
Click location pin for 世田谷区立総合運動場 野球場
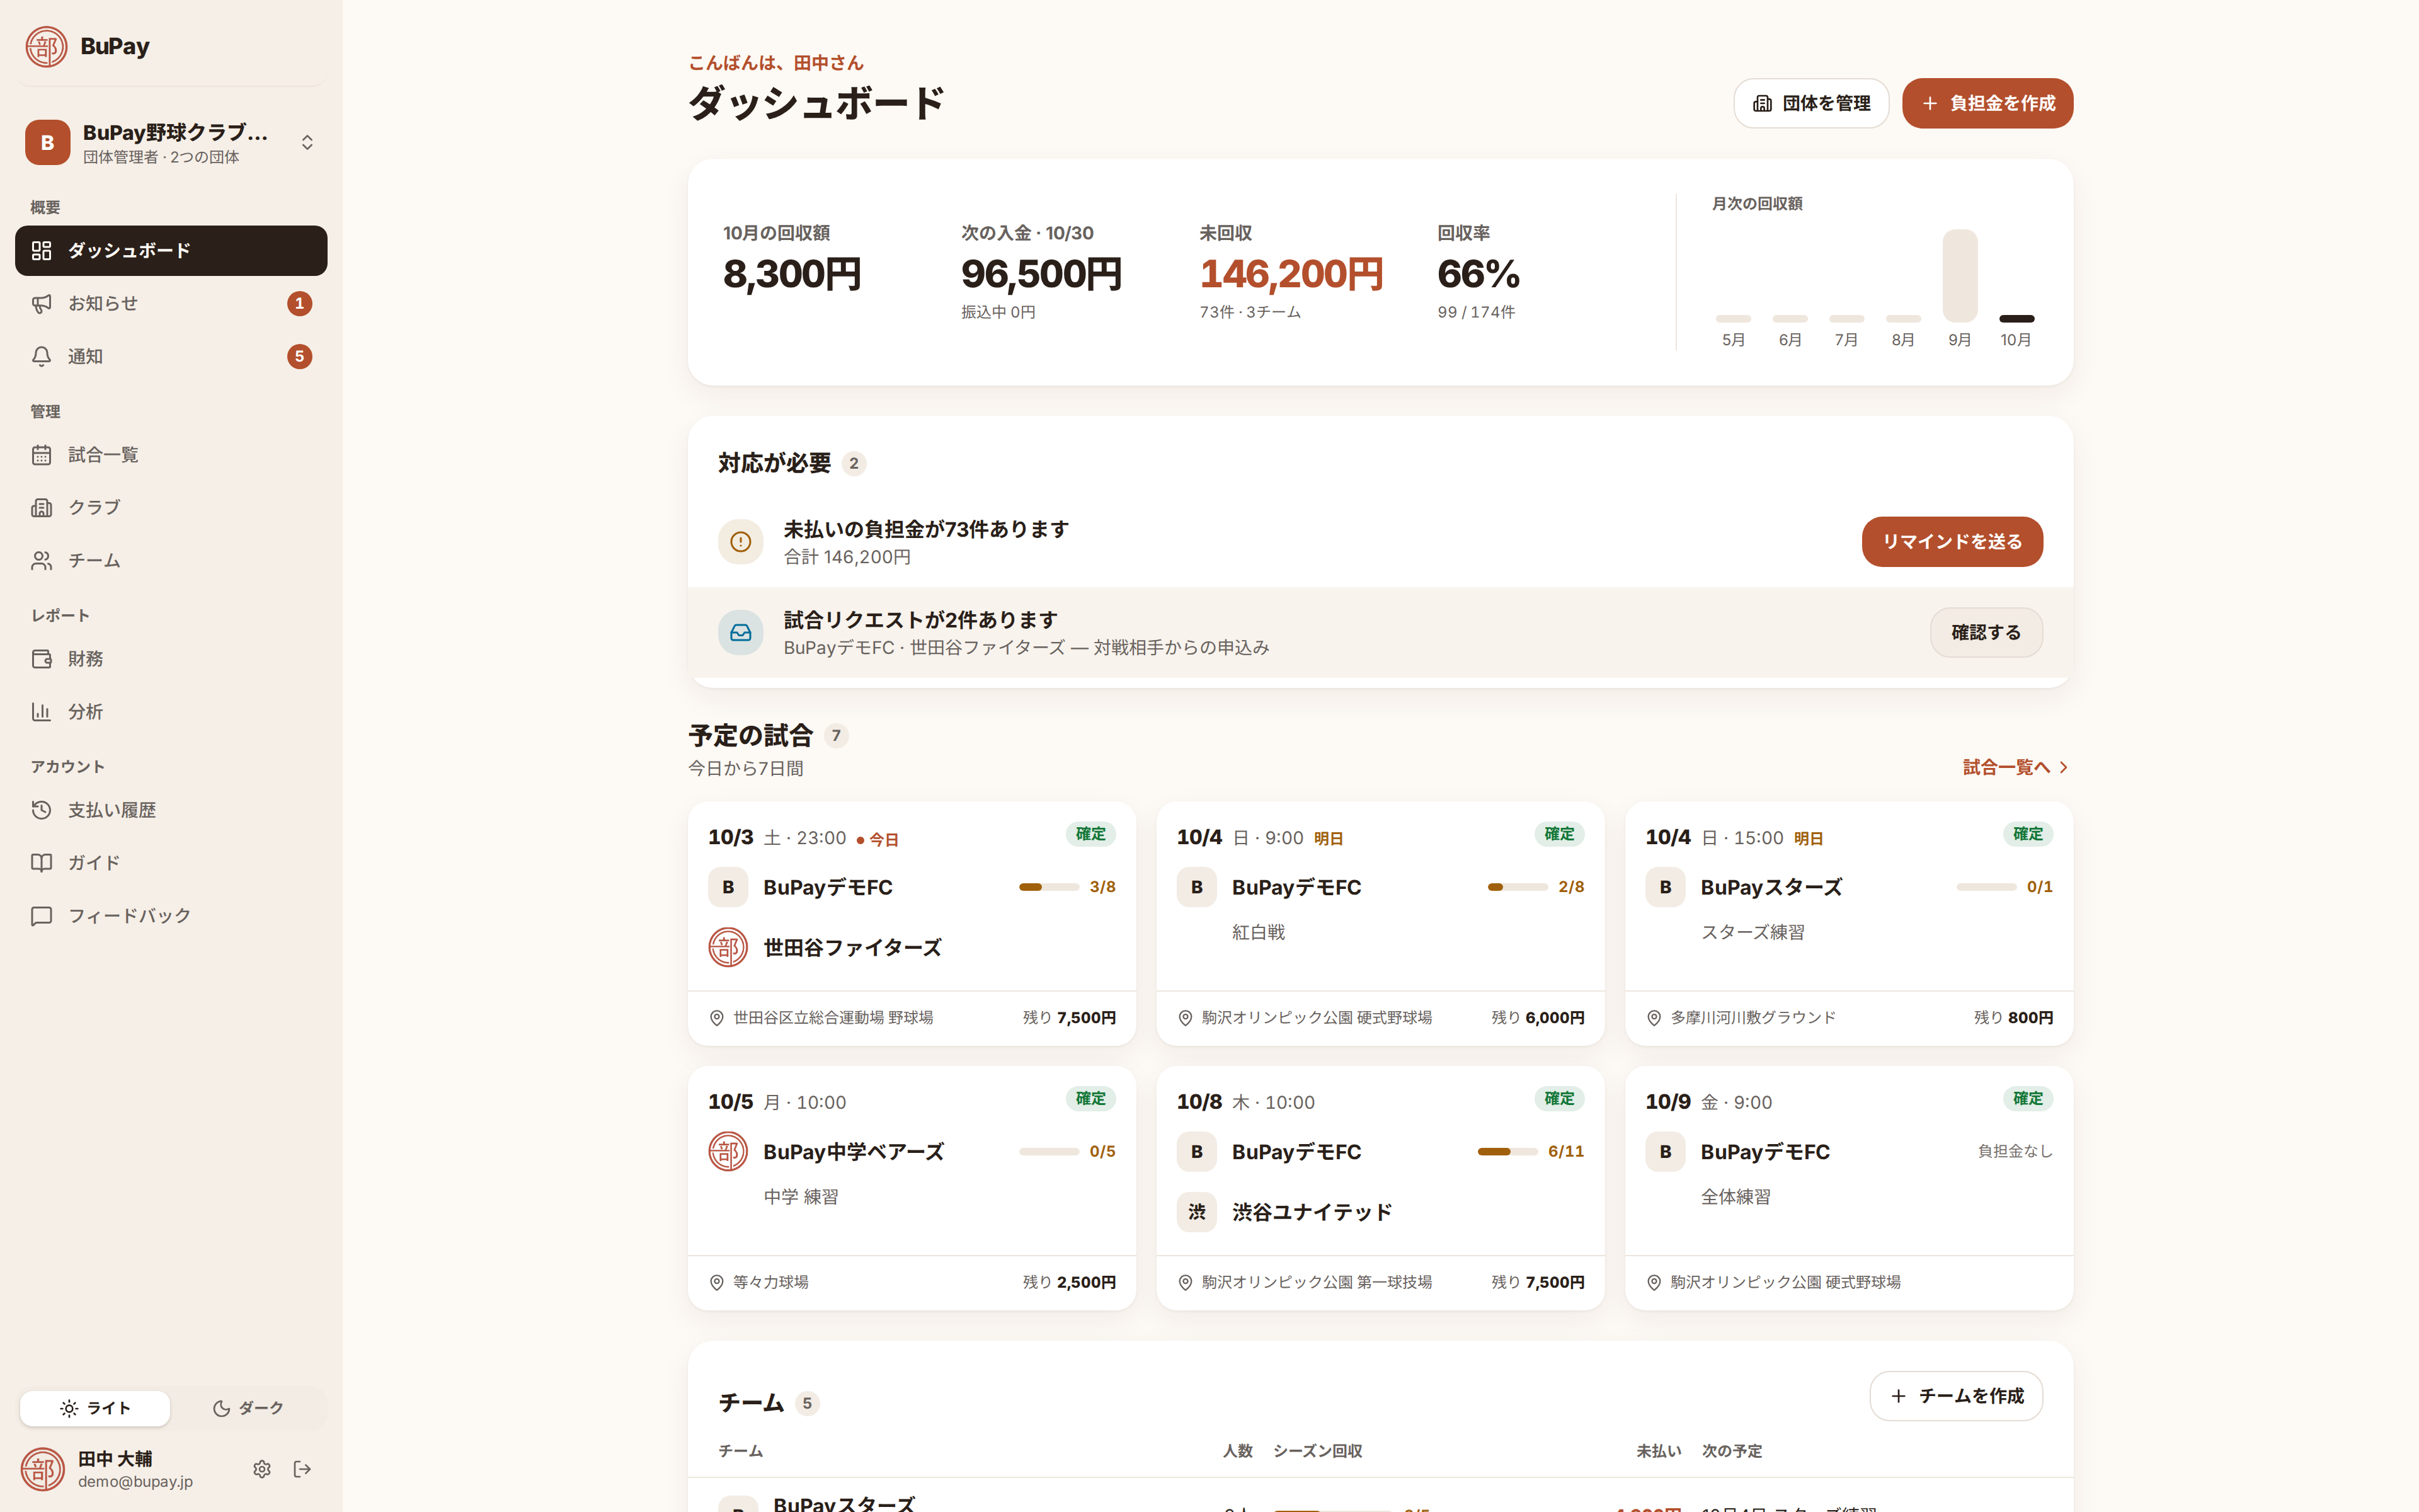tap(717, 1018)
